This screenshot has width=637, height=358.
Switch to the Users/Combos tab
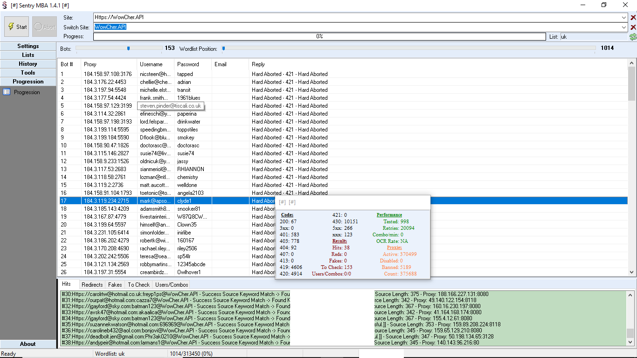(172, 284)
